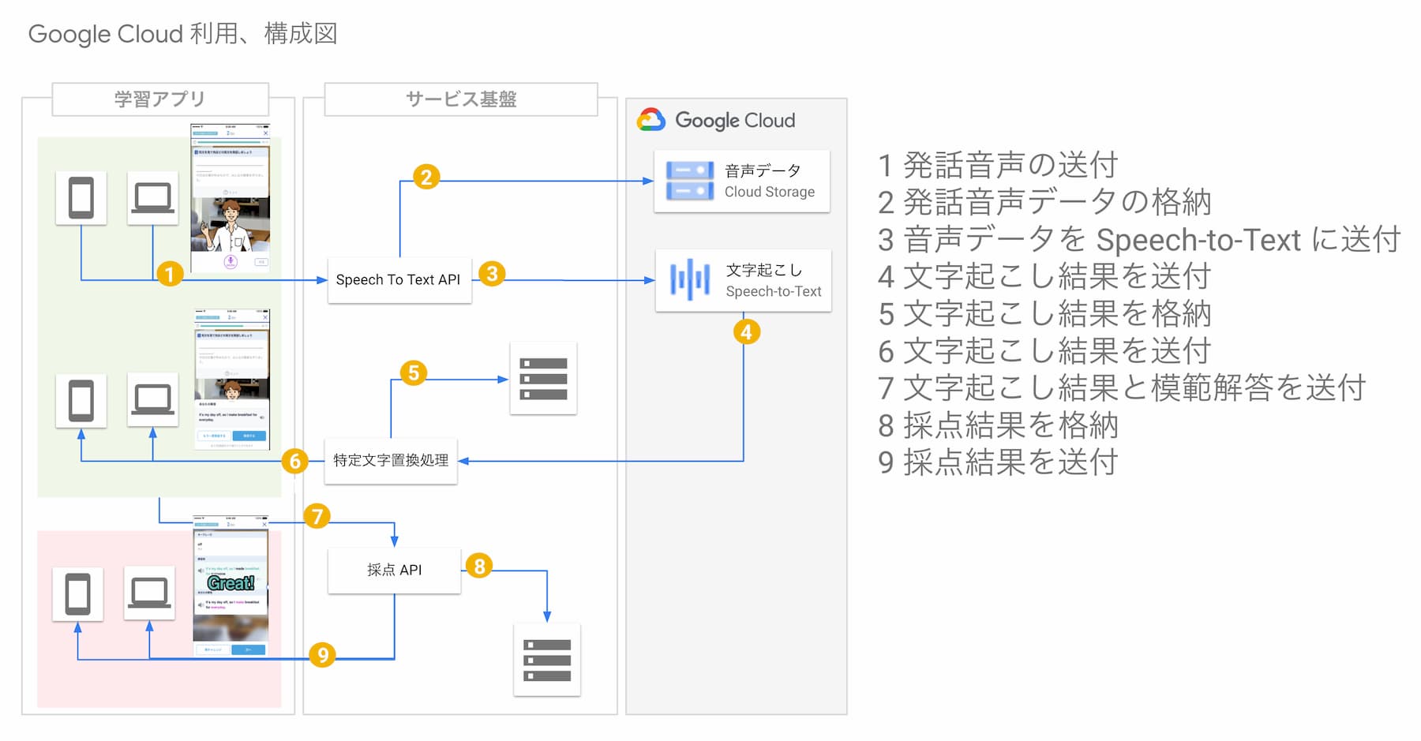Click the Speech To Text API box
Screen dimensions: 1421x741
399,280
